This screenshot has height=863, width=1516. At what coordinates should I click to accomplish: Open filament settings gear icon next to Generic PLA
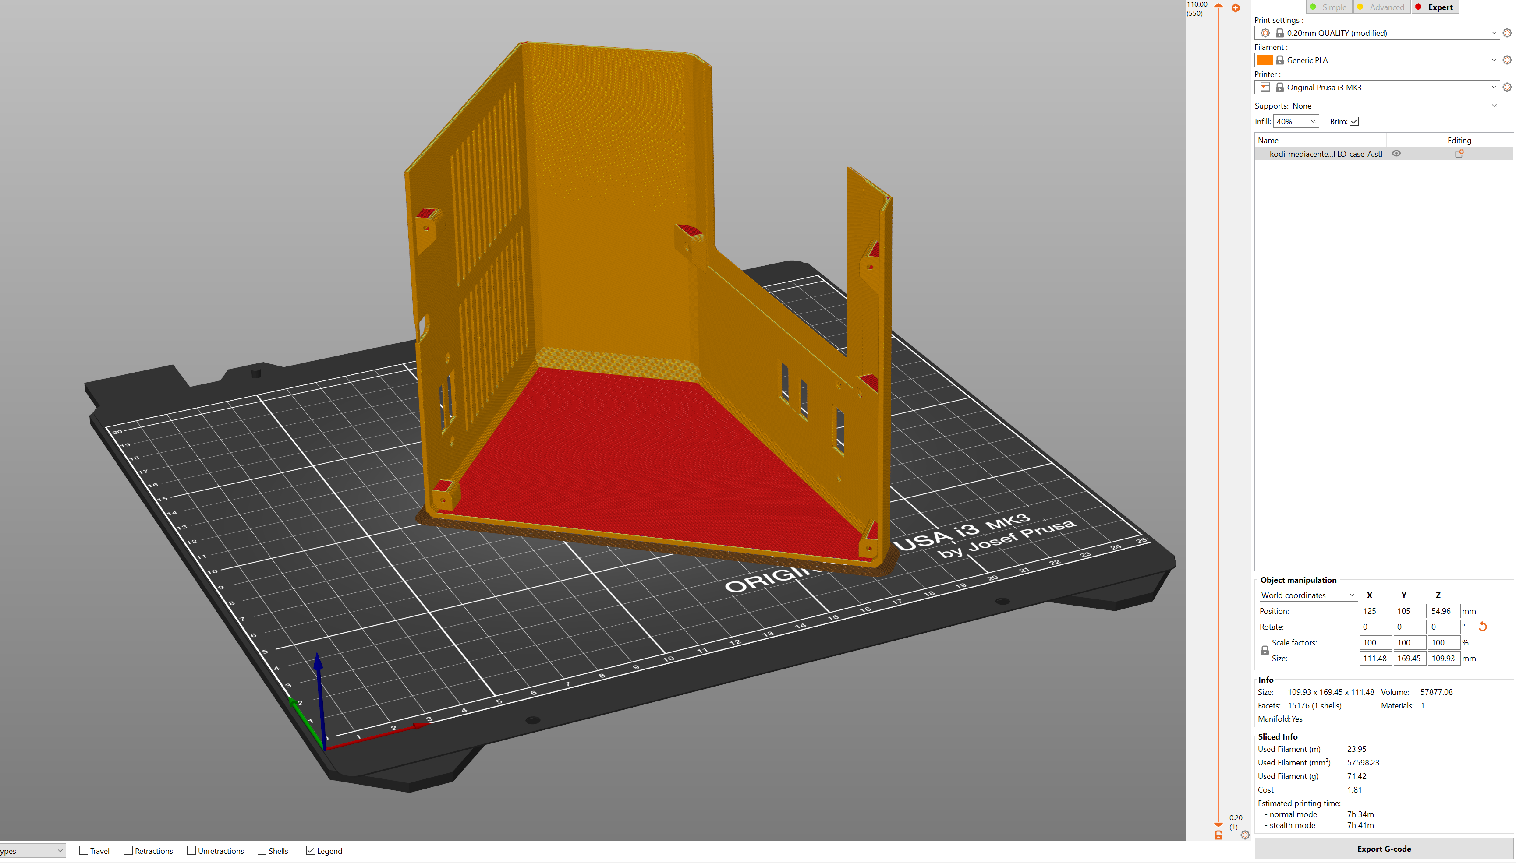click(x=1507, y=60)
